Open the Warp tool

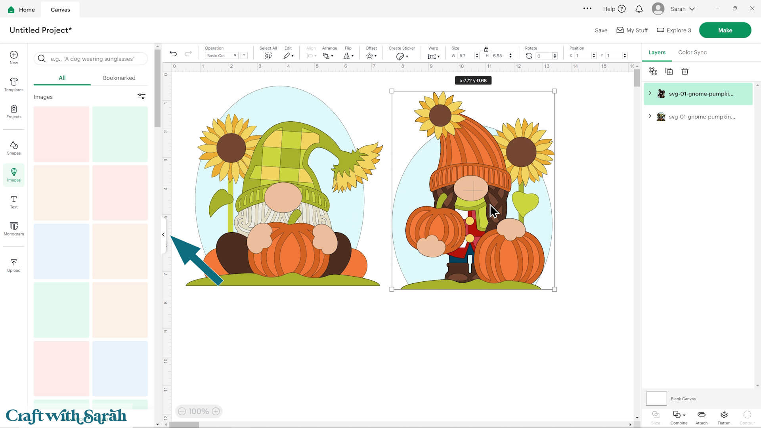point(433,56)
